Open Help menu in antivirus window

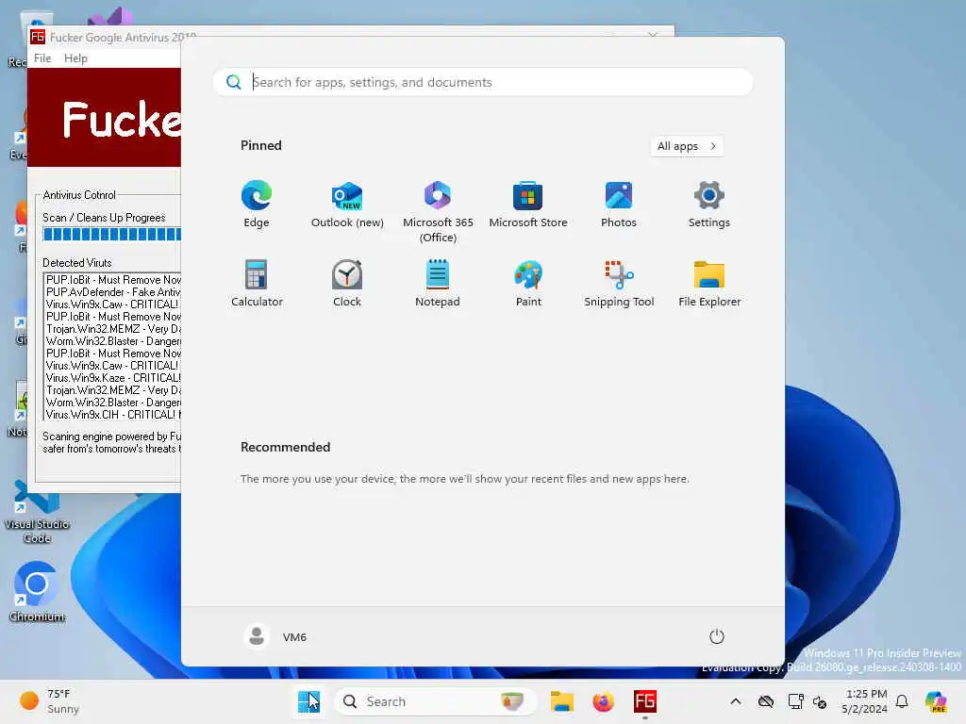click(x=75, y=58)
